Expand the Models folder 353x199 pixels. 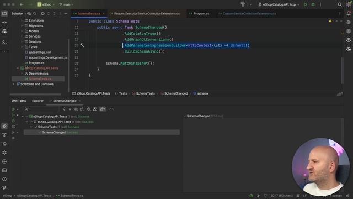(22, 31)
